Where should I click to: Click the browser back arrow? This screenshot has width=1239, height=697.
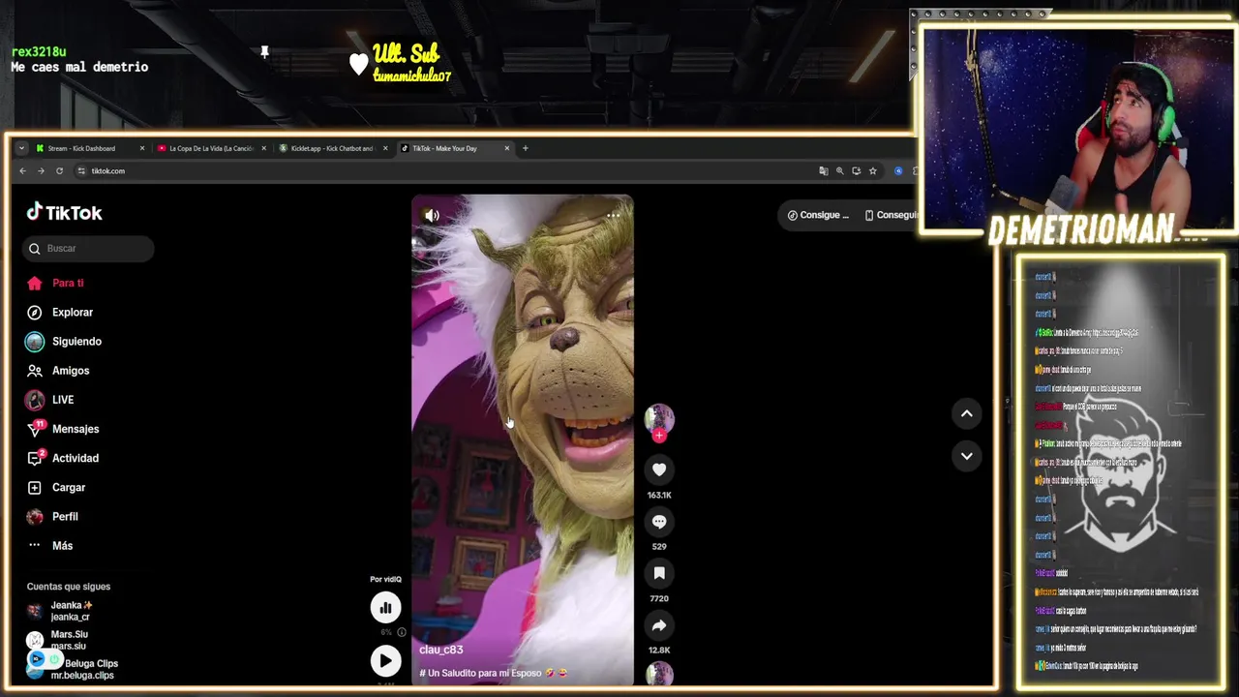tap(22, 170)
